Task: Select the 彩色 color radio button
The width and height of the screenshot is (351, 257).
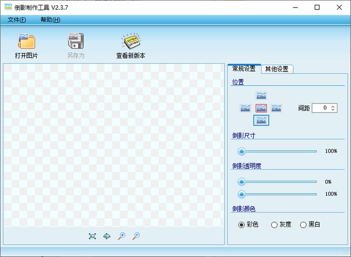Action: [x=241, y=224]
